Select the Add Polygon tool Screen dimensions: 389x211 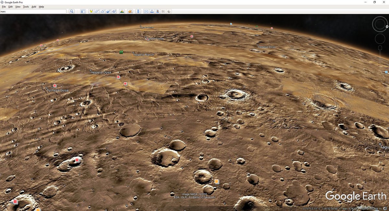[97, 11]
